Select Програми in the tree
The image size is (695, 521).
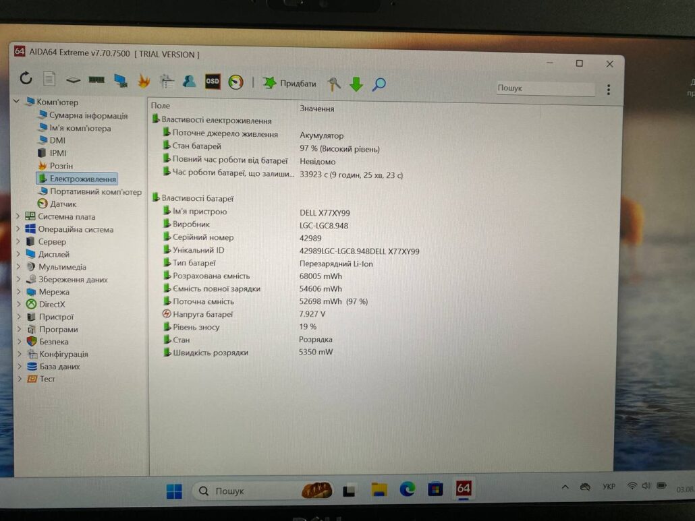click(x=58, y=330)
